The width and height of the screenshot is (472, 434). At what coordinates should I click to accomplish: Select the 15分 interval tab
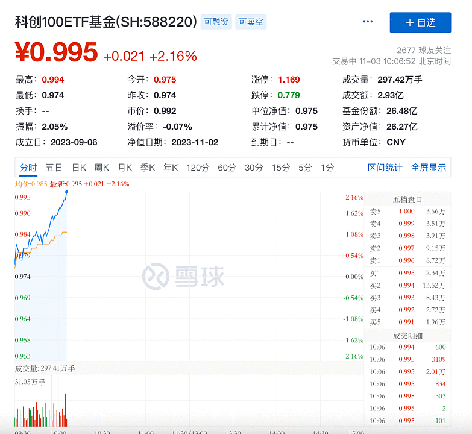pos(281,168)
